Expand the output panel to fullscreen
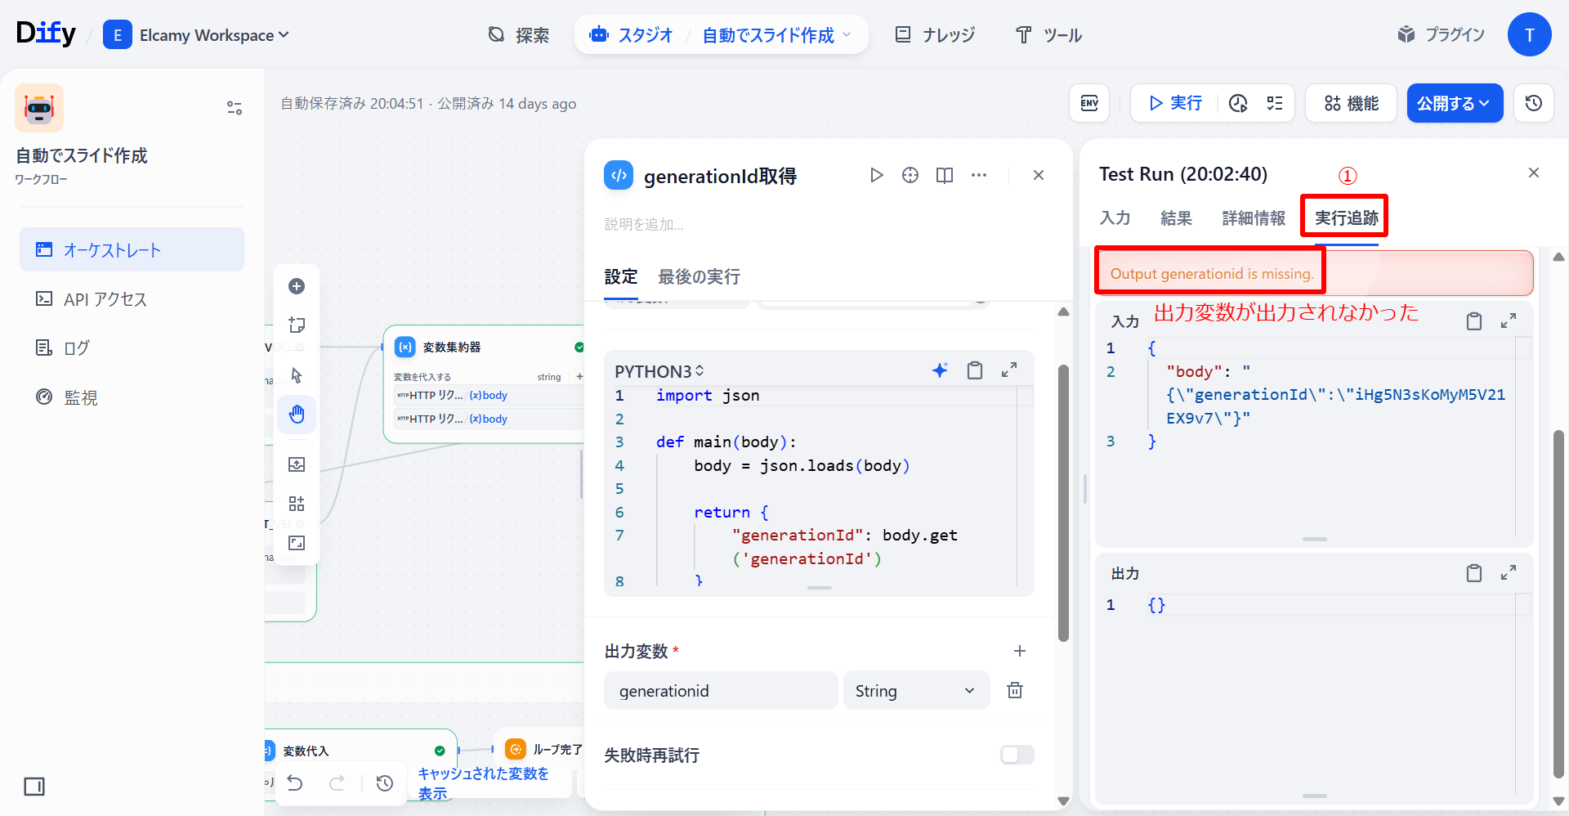Viewport: 1569px width, 816px height. [1509, 573]
